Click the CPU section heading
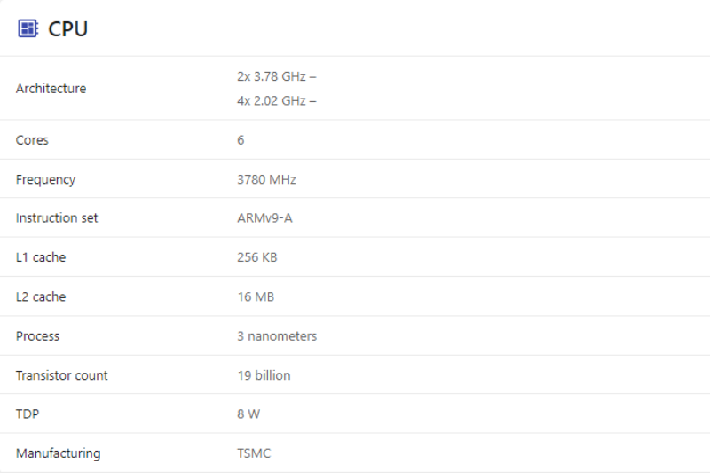The width and height of the screenshot is (710, 473). point(67,29)
